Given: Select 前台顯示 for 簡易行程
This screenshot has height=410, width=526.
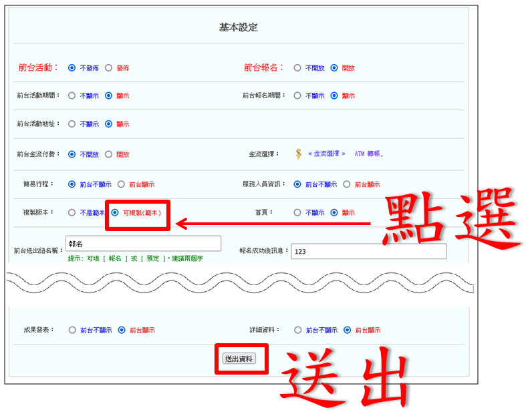Looking at the screenshot, I should [x=121, y=184].
